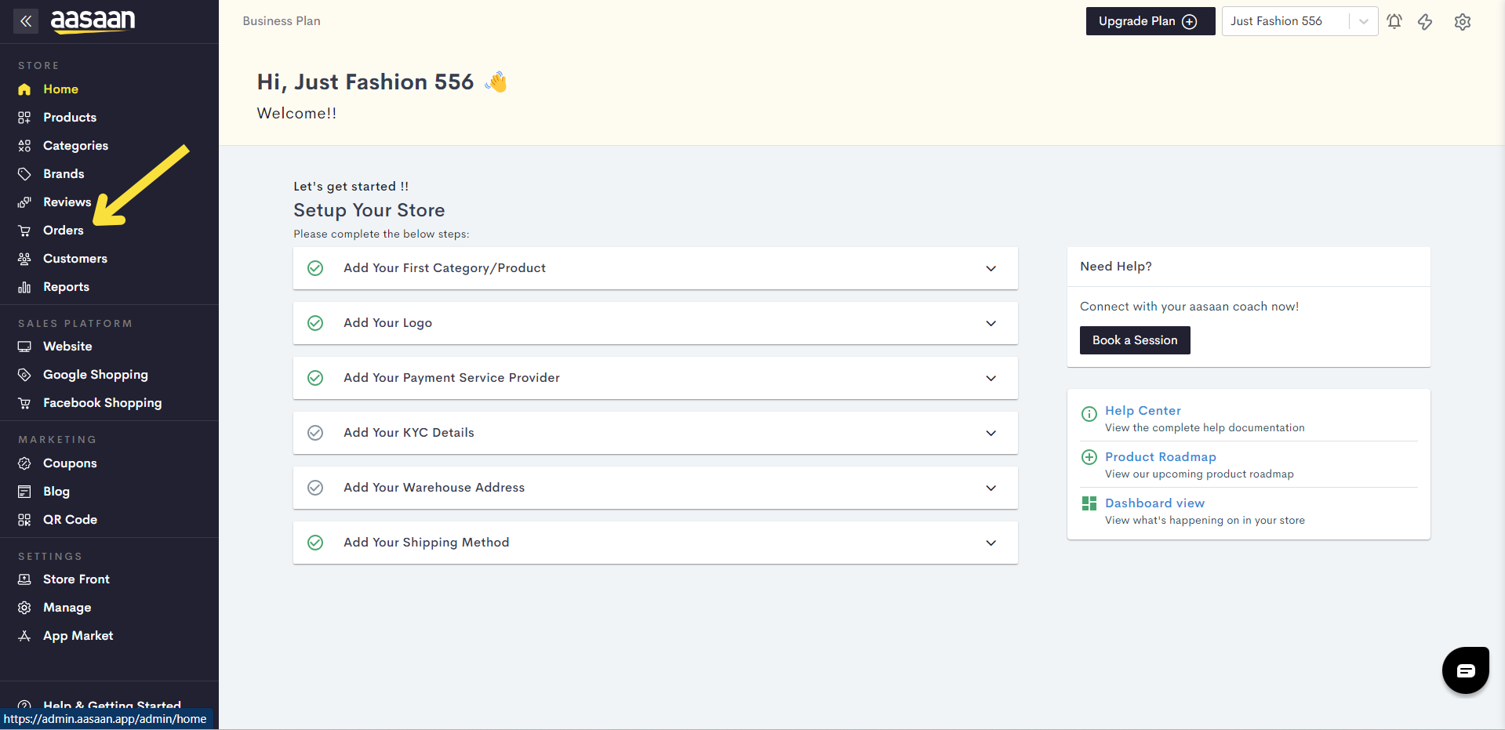This screenshot has width=1505, height=730.
Task: Click Add Your Warehouse Address step title
Action: coord(434,488)
